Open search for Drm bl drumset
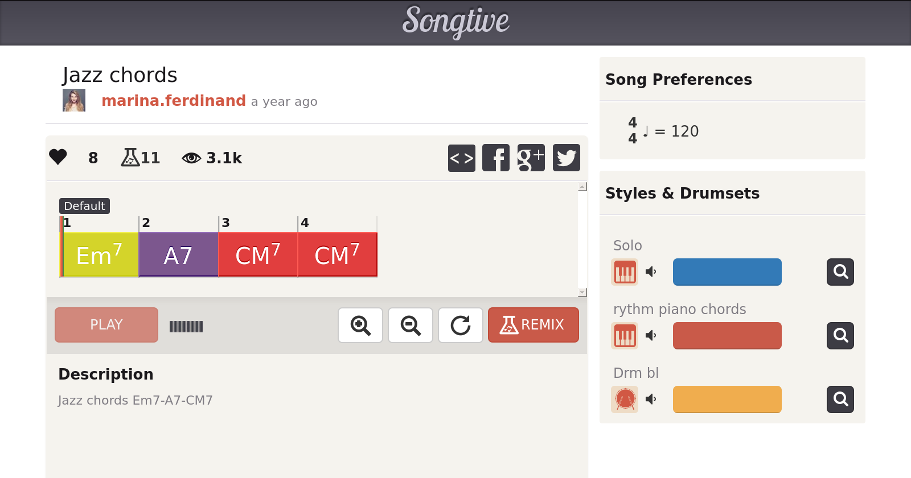The height and width of the screenshot is (478, 911). pyautogui.click(x=840, y=399)
